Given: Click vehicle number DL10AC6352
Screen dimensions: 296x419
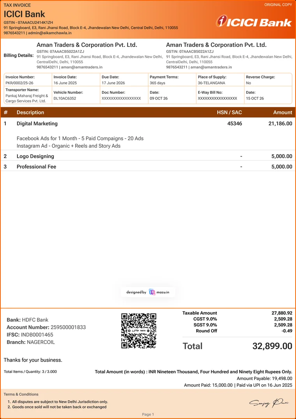Looking at the screenshot, I should [65, 98].
